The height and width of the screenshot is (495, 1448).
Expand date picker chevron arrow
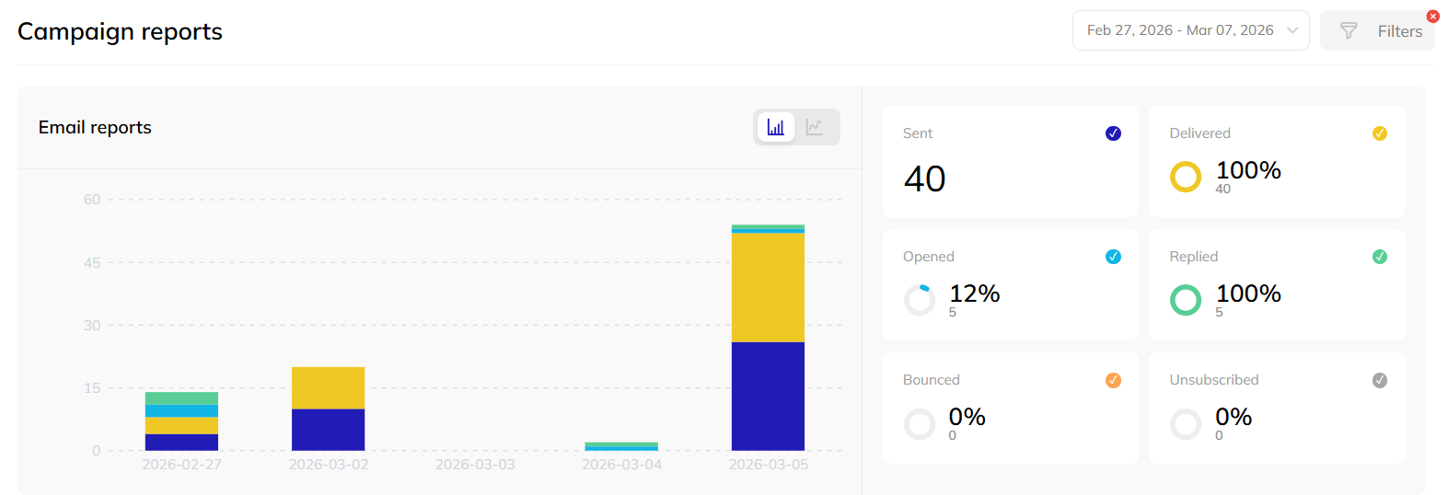[1292, 30]
